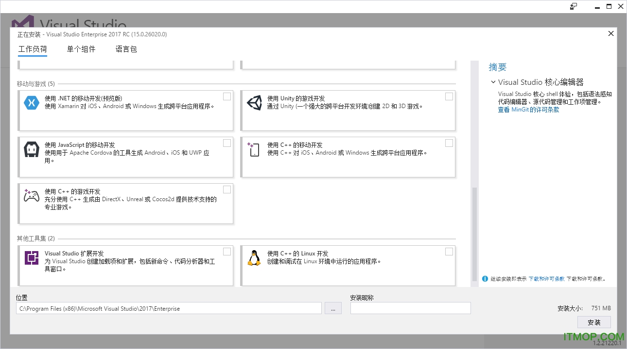This screenshot has width=627, height=349.
Task: Click the Xamarin .NET mobile development icon
Action: pos(32,103)
